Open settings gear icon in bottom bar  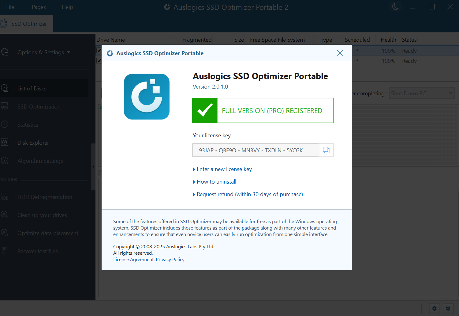(x=434, y=308)
